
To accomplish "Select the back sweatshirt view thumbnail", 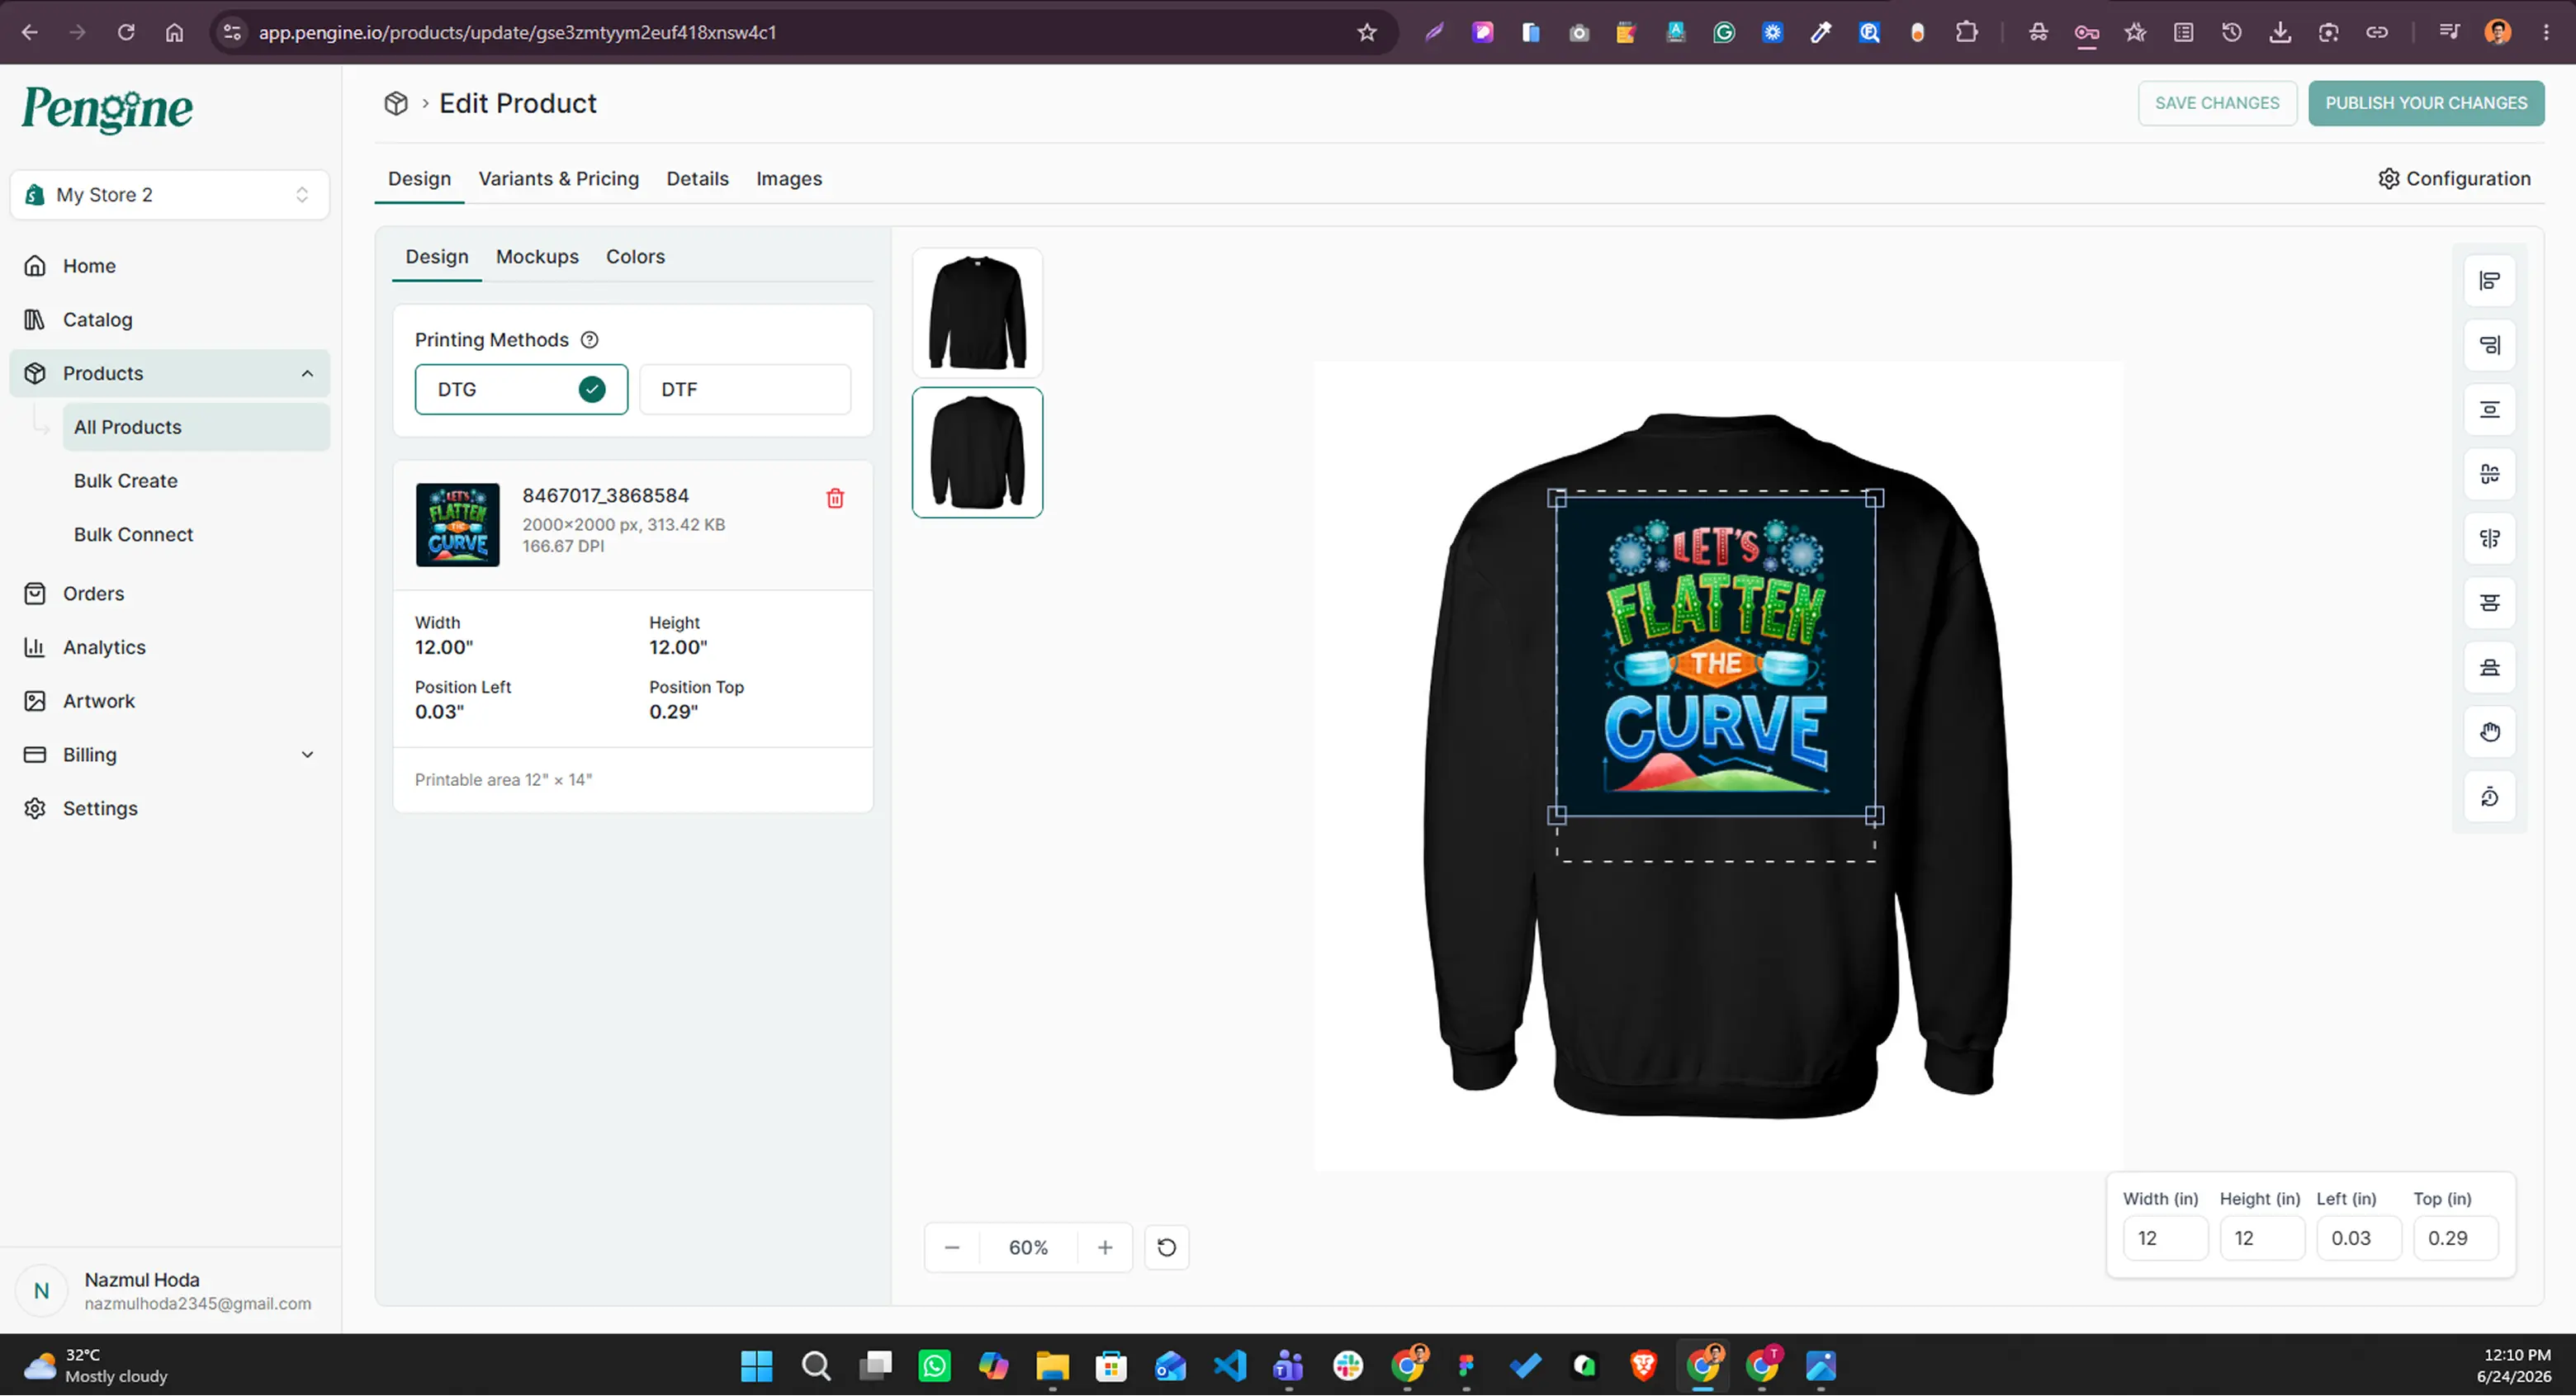I will coord(977,453).
